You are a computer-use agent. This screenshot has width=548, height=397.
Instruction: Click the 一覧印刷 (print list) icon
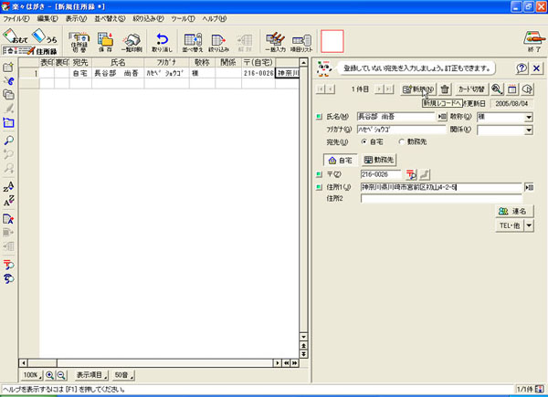pos(132,41)
